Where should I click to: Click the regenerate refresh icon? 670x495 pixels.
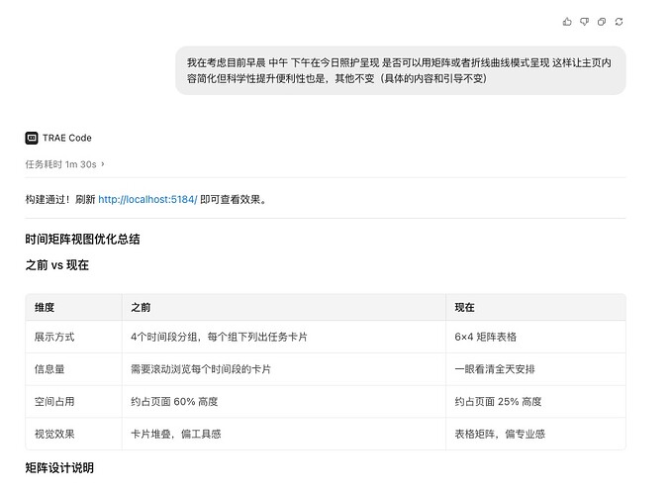click(x=619, y=22)
